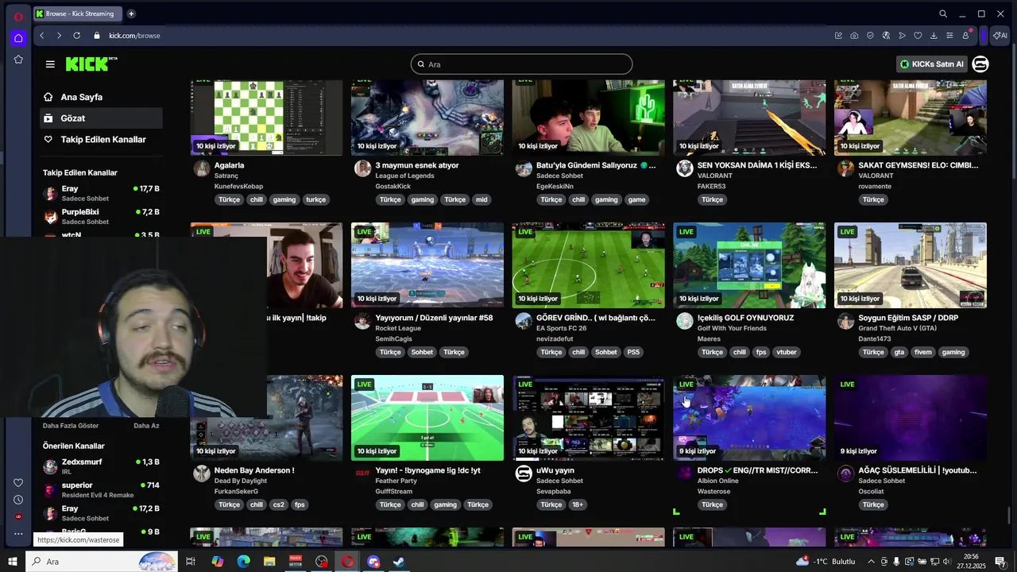The height and width of the screenshot is (572, 1017).
Task: Open the uWu yayın stream thumbnail
Action: (x=588, y=418)
